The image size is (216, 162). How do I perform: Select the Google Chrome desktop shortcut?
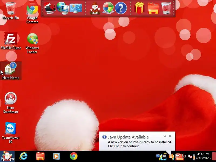[x=32, y=13]
